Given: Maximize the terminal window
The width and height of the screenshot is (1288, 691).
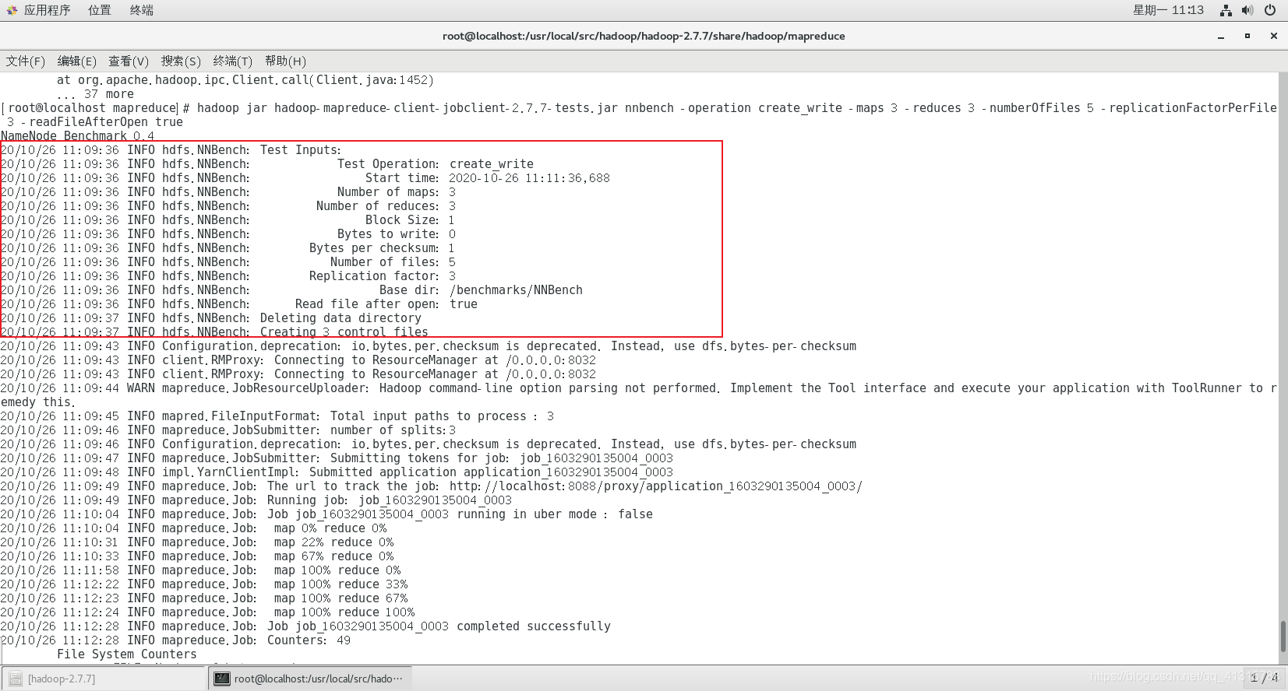Looking at the screenshot, I should pos(1247,36).
